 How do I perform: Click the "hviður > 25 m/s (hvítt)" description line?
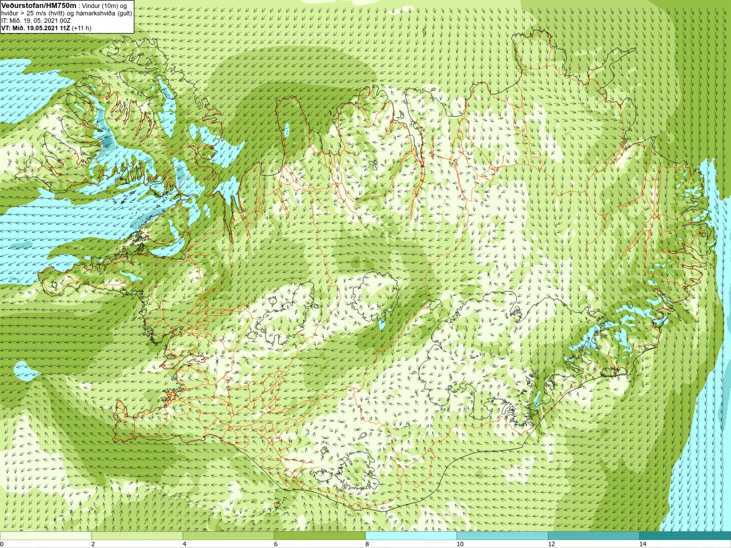[x=67, y=13]
